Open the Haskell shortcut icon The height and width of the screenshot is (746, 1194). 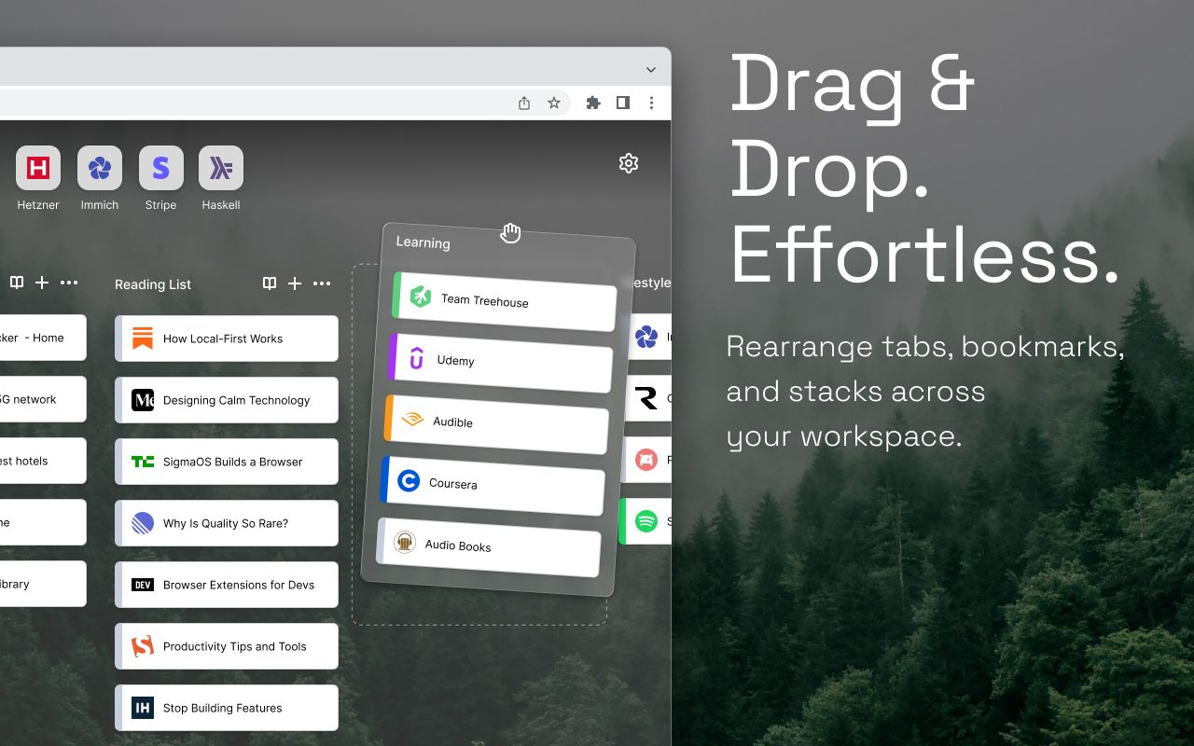click(x=221, y=168)
